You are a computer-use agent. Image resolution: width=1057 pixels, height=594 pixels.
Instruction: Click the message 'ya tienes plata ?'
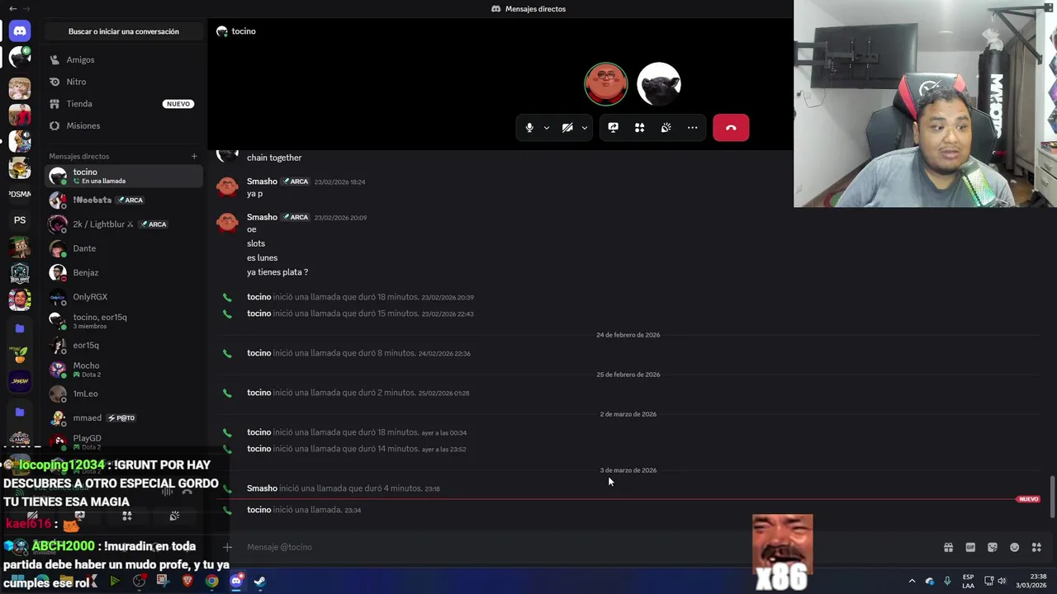click(x=277, y=272)
